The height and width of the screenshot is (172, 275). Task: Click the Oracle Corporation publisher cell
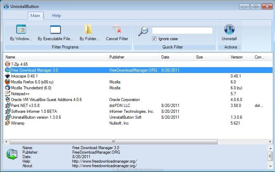pyautogui.click(x=125, y=100)
